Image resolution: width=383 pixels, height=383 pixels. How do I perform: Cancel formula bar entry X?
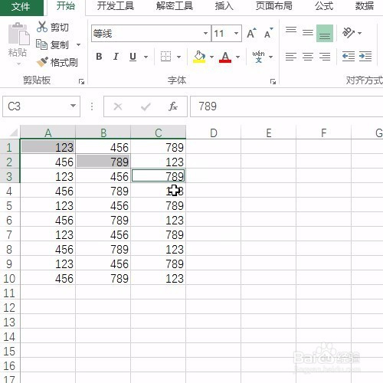point(118,106)
